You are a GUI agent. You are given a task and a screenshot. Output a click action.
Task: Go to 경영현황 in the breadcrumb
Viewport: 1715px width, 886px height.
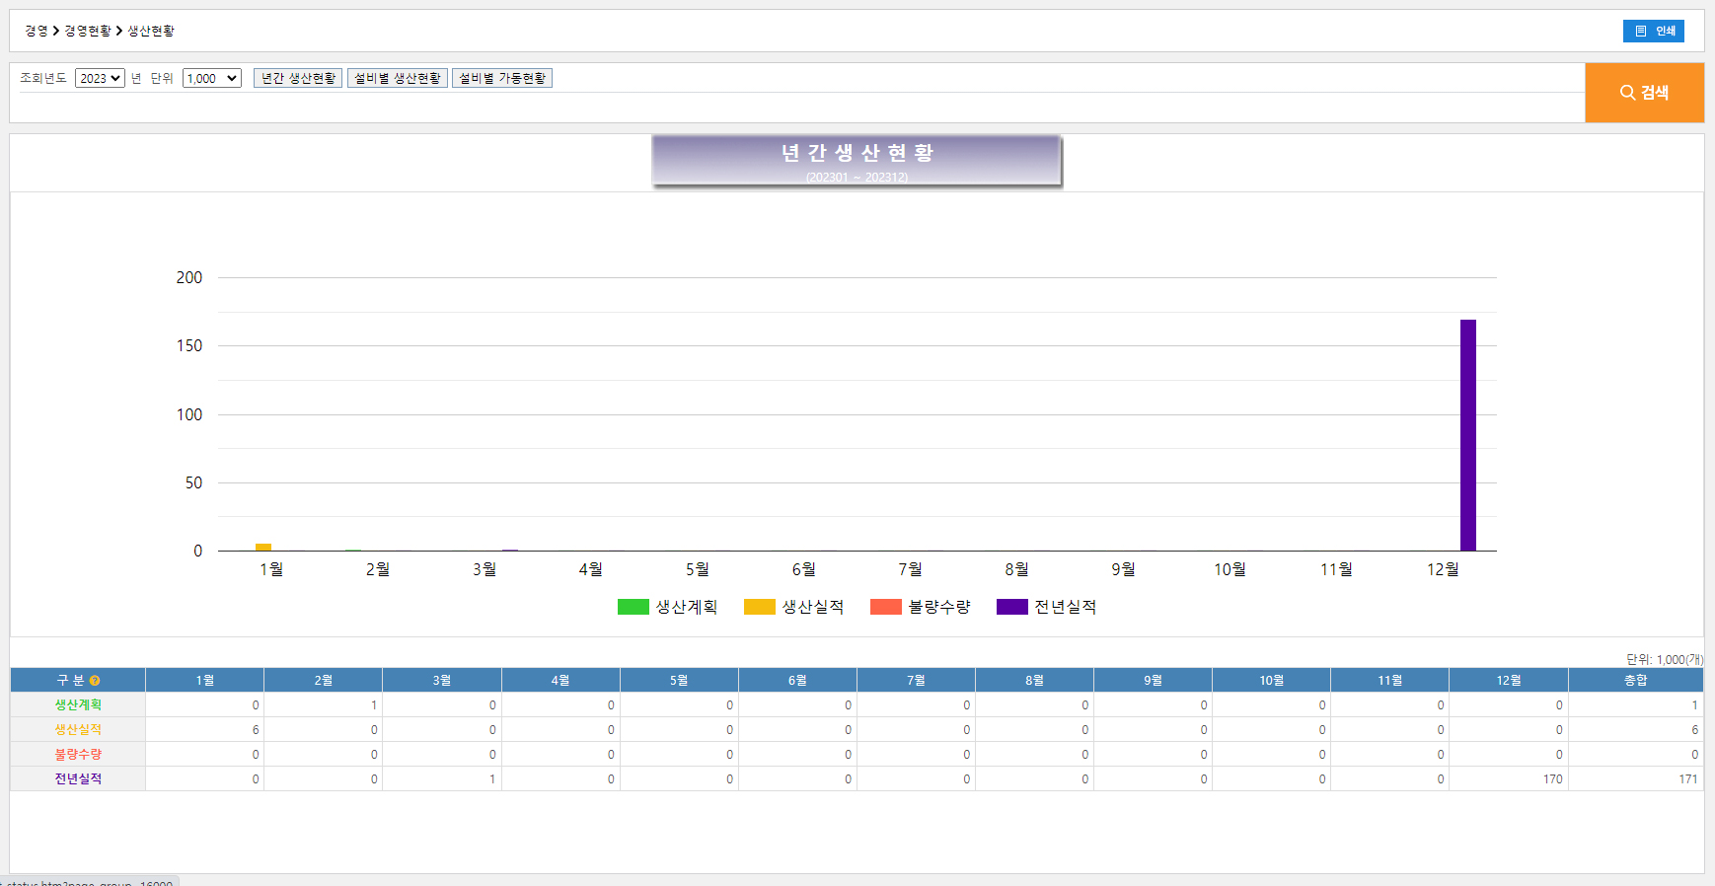[x=88, y=32]
